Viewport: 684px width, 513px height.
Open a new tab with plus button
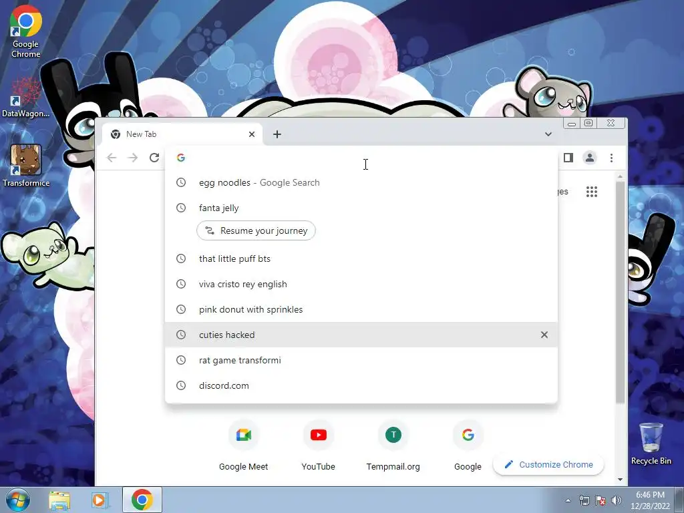[277, 134]
